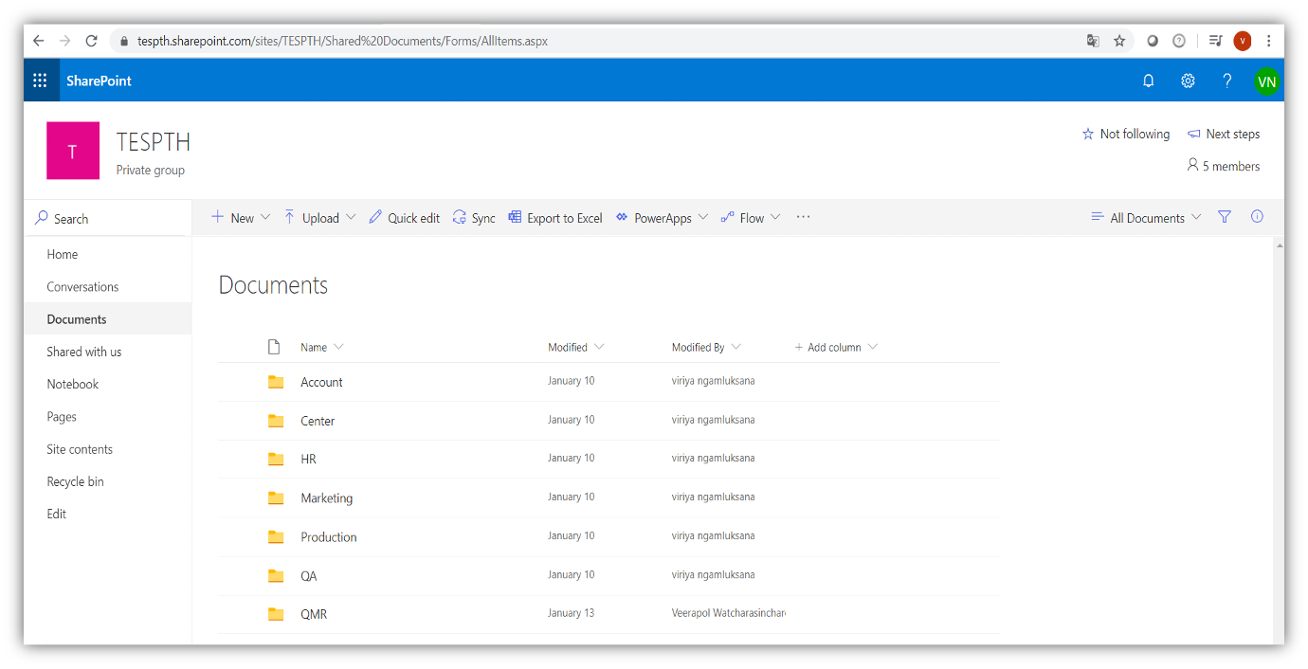Open the filter pane funnel icon
The width and height of the screenshot is (1308, 669).
coord(1225,217)
